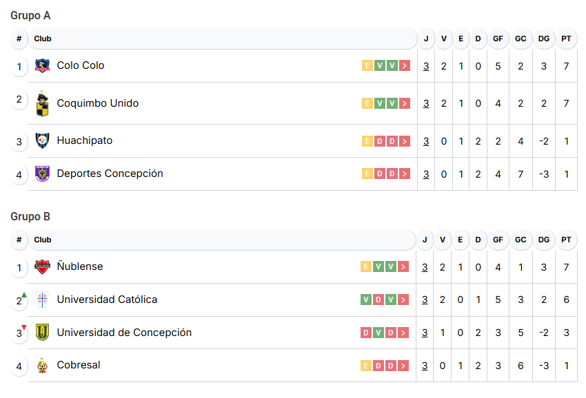The width and height of the screenshot is (586, 398).
Task: Click the Cobresal club crest
Action: (x=42, y=366)
